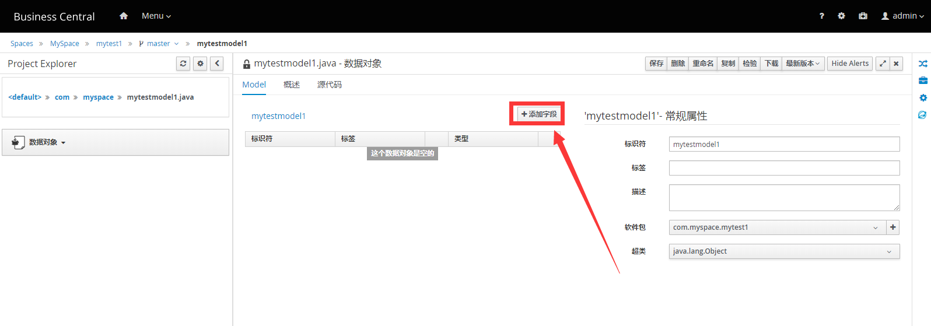The height and width of the screenshot is (326, 931).
Task: Switch to the 源代码 tab
Action: tap(330, 85)
